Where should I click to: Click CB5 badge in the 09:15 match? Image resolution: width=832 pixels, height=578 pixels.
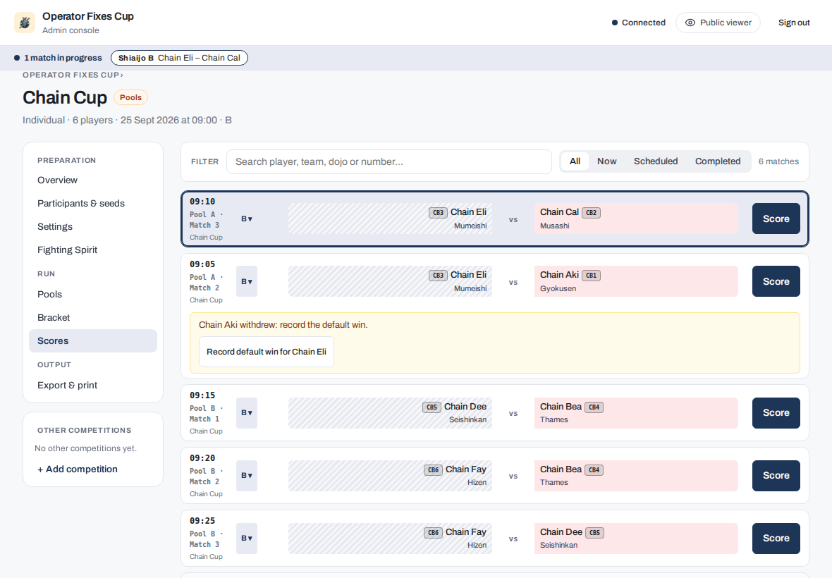[x=432, y=407]
